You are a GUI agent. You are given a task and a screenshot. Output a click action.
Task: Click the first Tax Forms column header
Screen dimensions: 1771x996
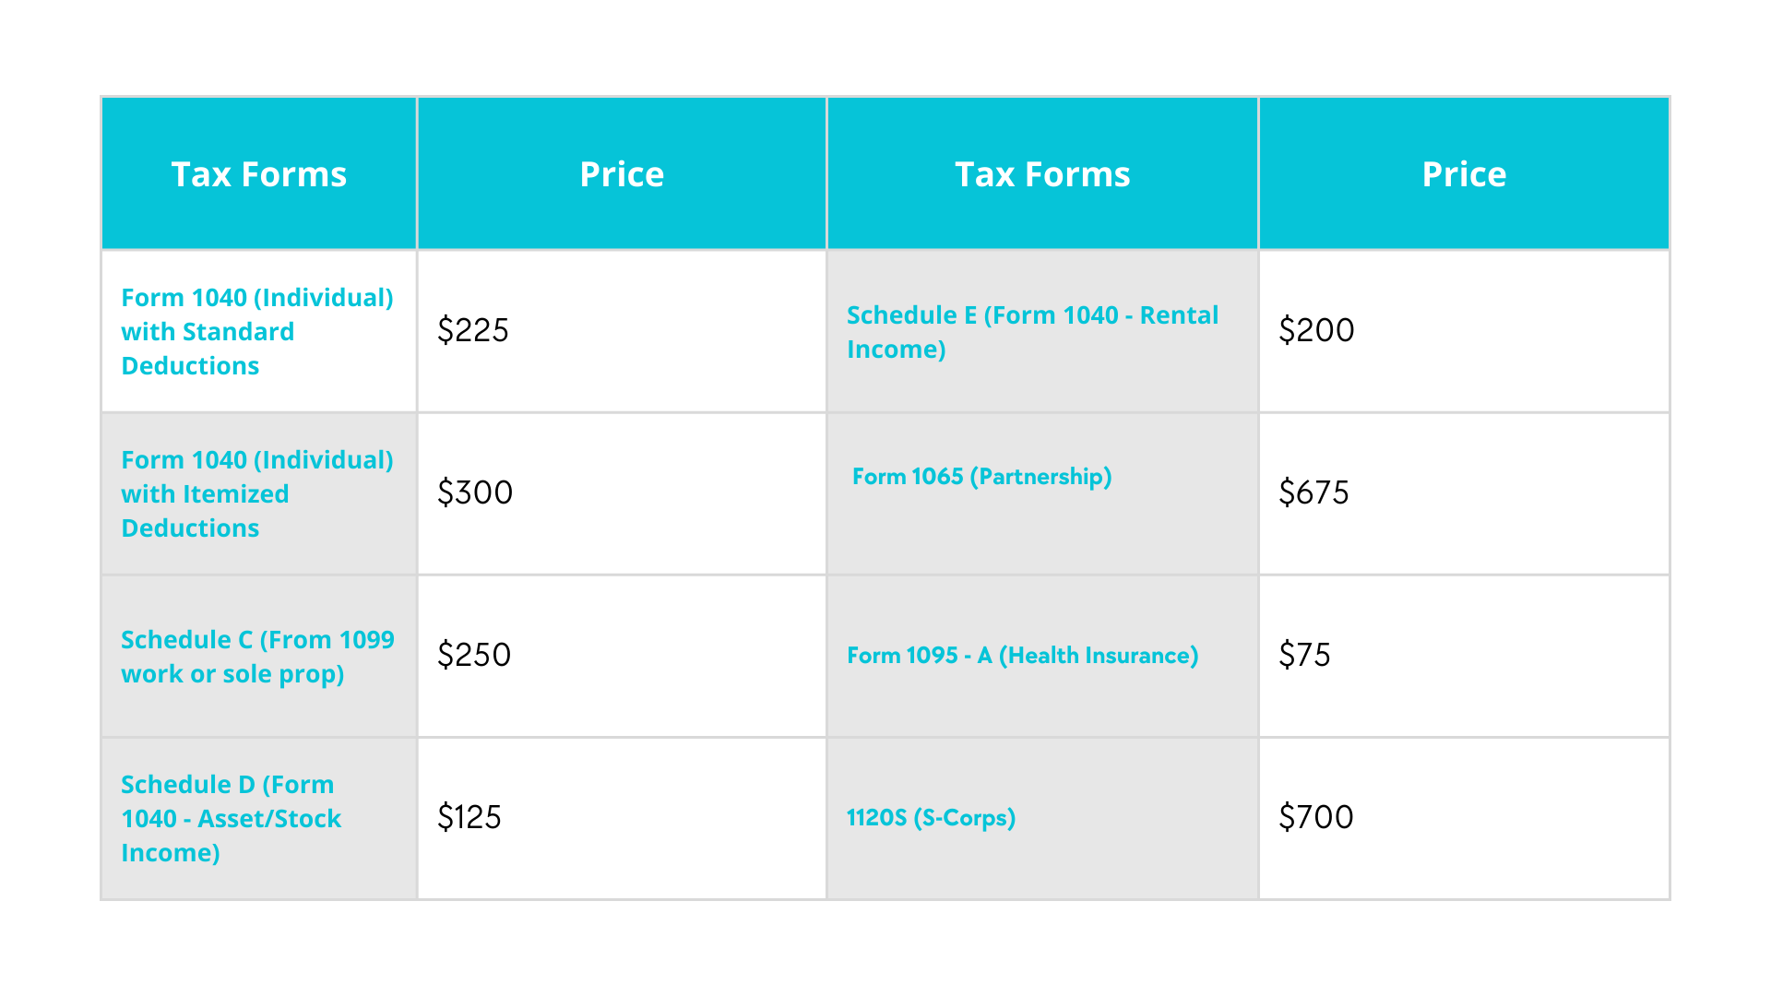coord(259,173)
